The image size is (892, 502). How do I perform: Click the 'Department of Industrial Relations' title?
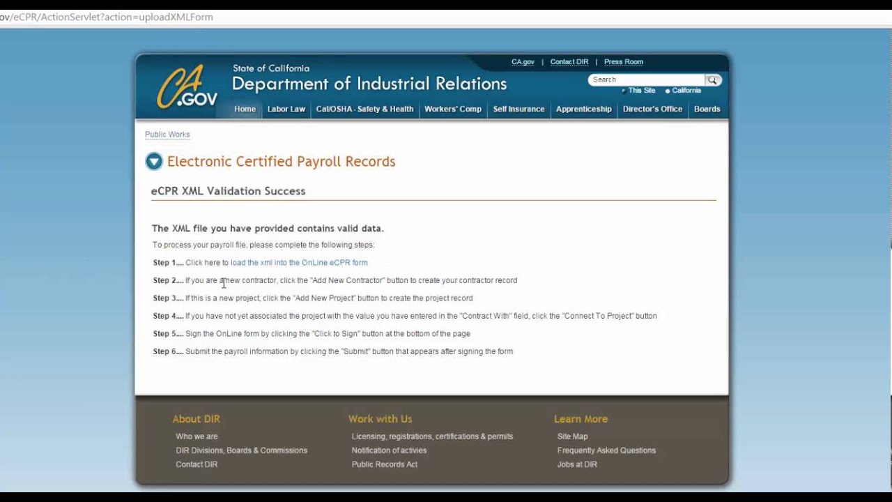click(369, 84)
